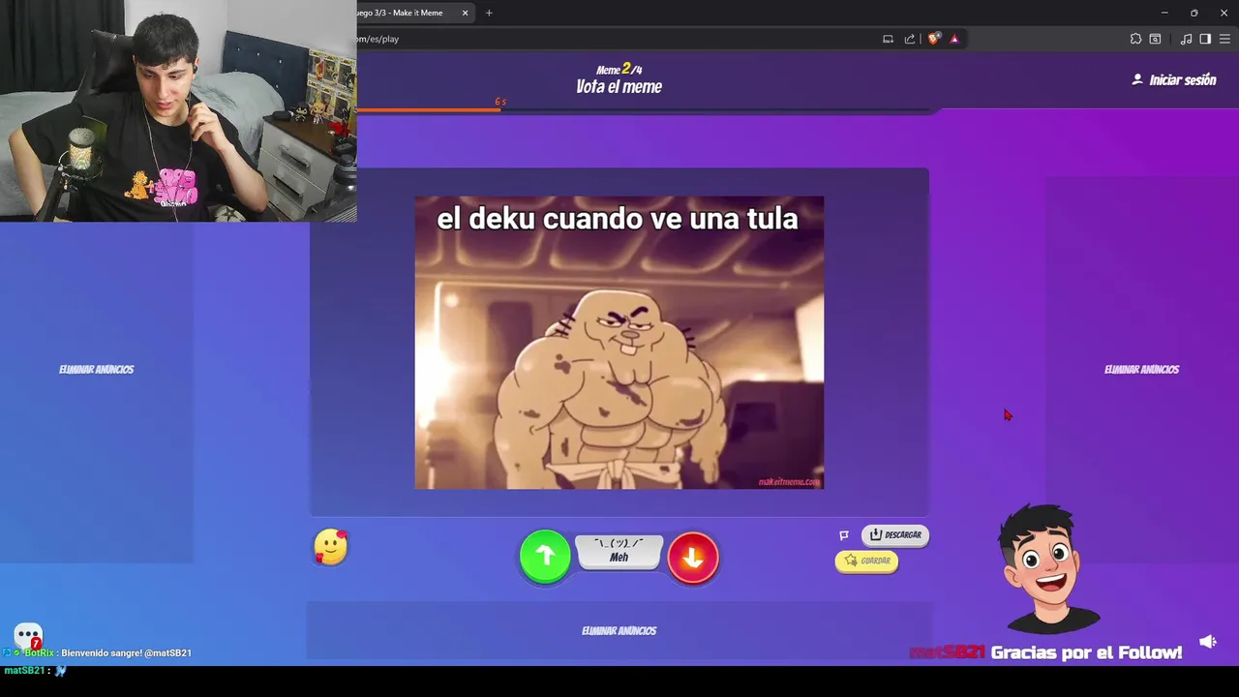
Task: Toggle the sound speaker icon
Action: [x=1208, y=642]
